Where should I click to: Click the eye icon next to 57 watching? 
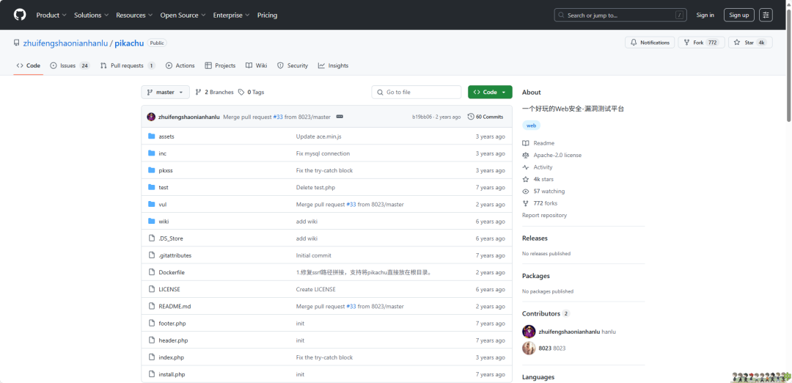point(525,191)
